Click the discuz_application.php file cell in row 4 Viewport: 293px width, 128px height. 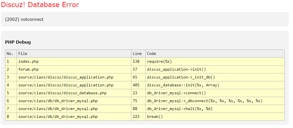[x=74, y=85]
